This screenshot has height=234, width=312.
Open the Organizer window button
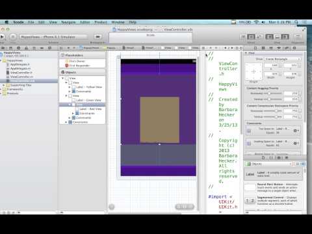298,37
